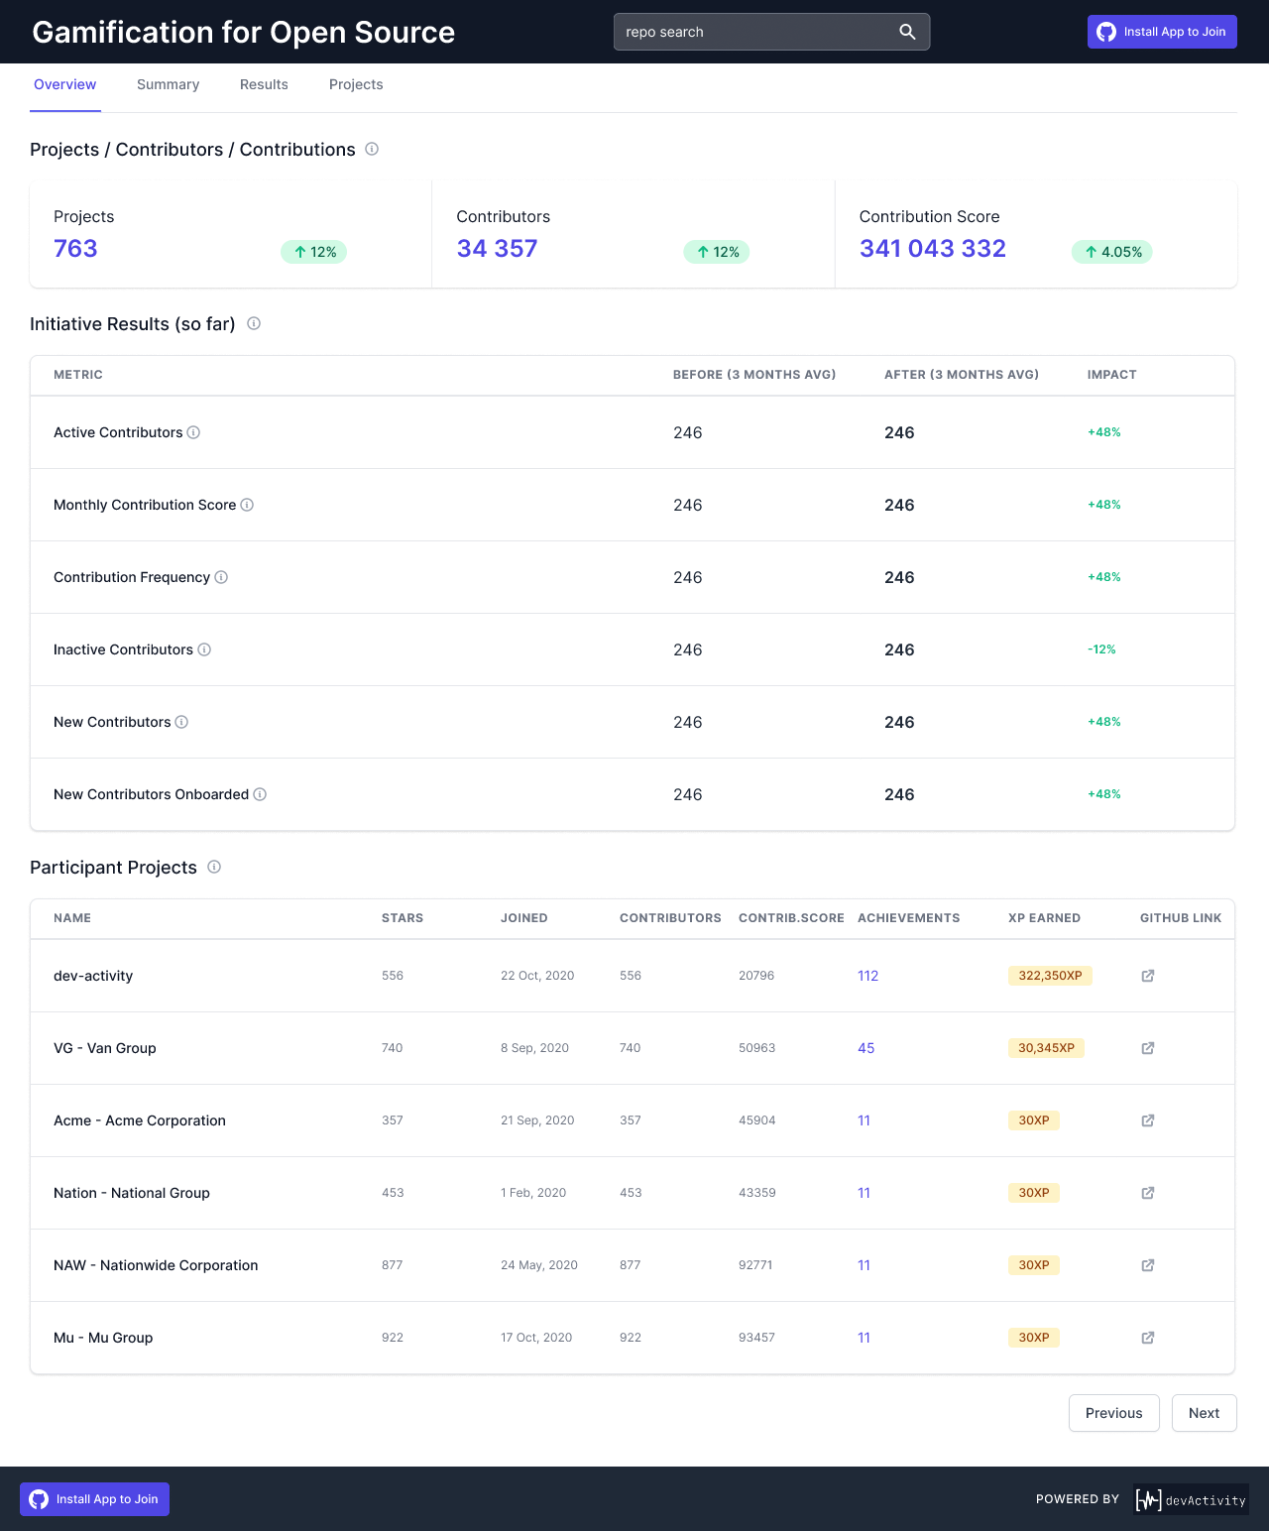Open the 112 achievements link for dev-activity
Screen dimensions: 1269x1531
click(x=867, y=976)
